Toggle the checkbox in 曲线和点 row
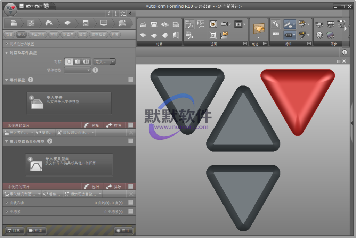Image resolution: width=356 pixels, height=238 pixels. pos(130,202)
